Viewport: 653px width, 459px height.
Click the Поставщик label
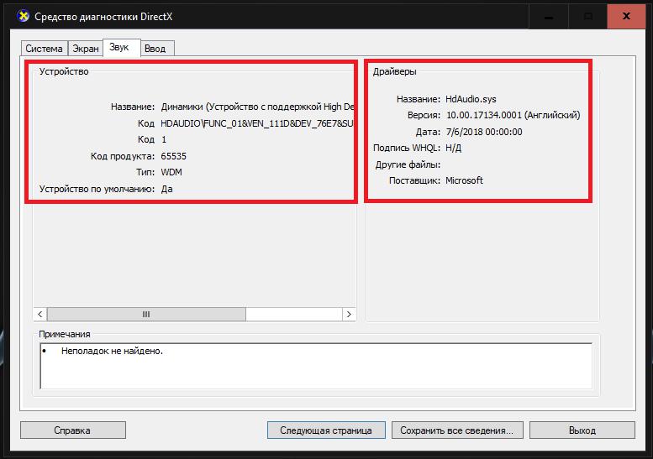coord(414,180)
